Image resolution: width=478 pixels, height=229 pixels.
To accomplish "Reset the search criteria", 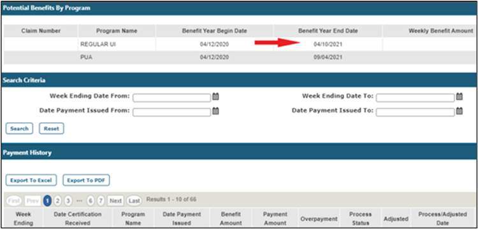I will (51, 128).
